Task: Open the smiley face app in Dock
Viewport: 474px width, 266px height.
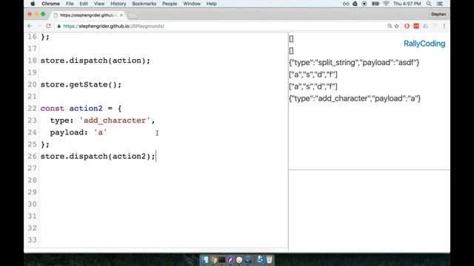Action: pyautogui.click(x=239, y=259)
